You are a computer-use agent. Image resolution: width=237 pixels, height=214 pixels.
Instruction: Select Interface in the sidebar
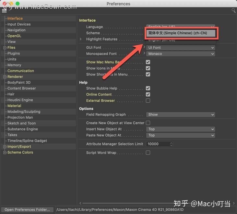15,18
